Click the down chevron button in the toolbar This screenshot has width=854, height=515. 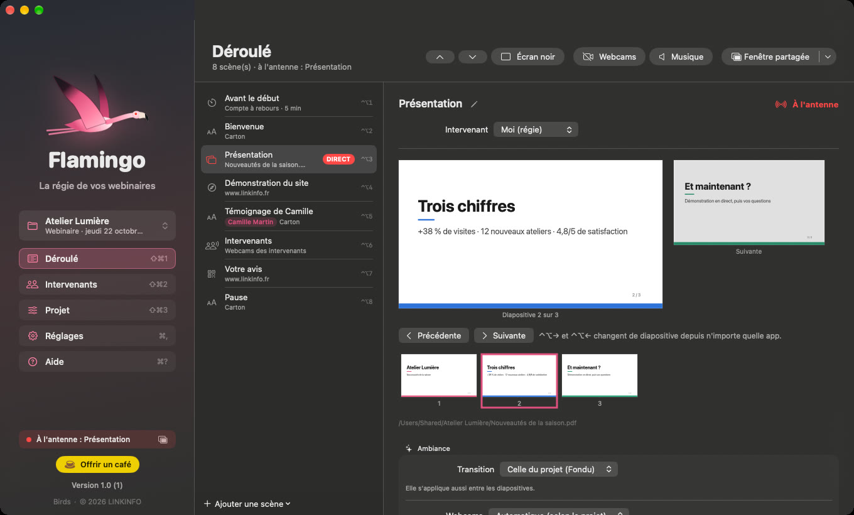tap(473, 57)
